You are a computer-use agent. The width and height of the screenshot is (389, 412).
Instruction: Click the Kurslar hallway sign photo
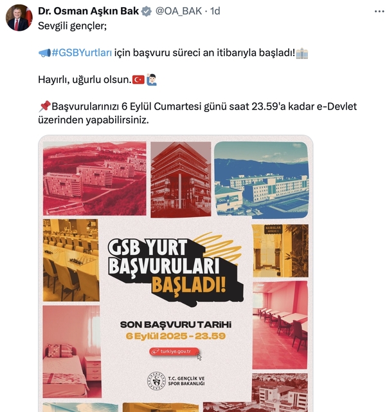coord(280,250)
